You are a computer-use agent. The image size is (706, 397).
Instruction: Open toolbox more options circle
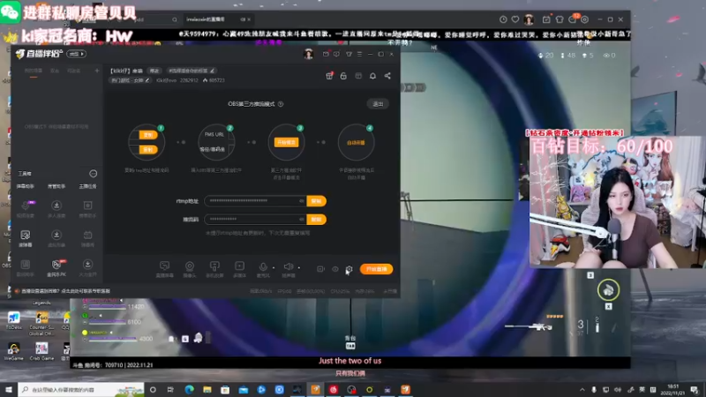[x=94, y=174]
